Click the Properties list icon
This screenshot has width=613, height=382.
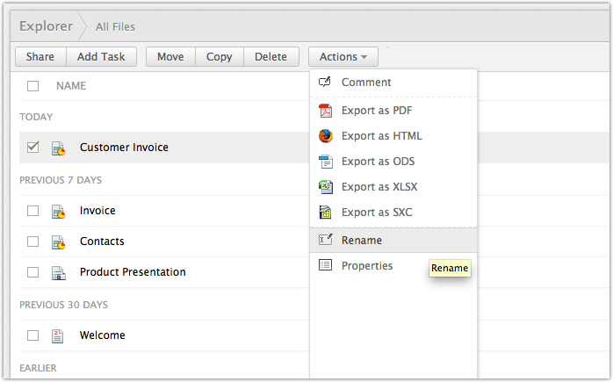coord(325,265)
